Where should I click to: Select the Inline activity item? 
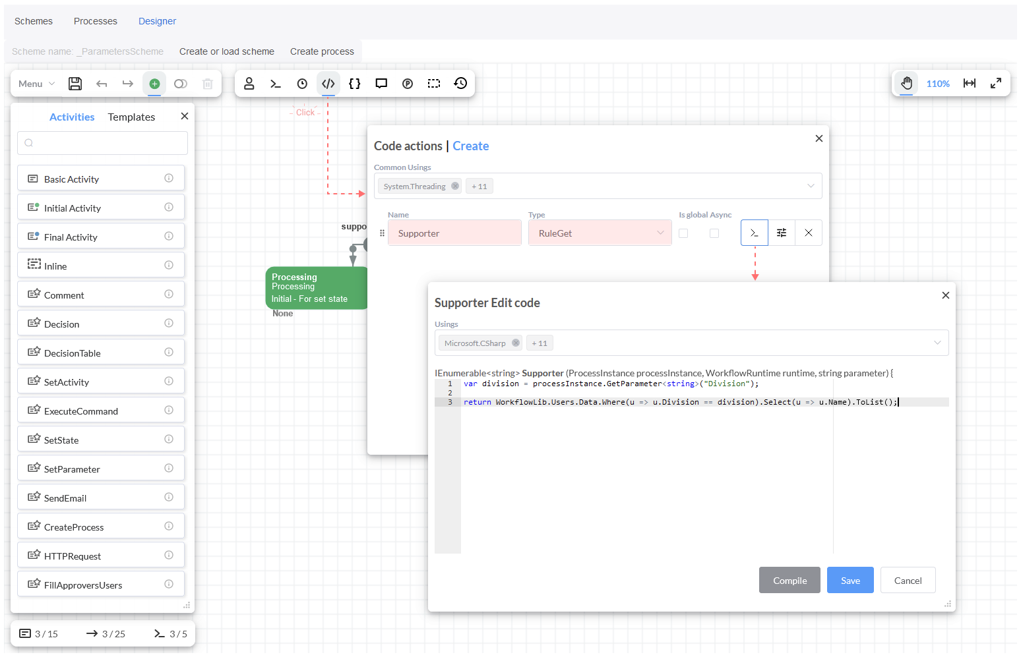point(101,265)
